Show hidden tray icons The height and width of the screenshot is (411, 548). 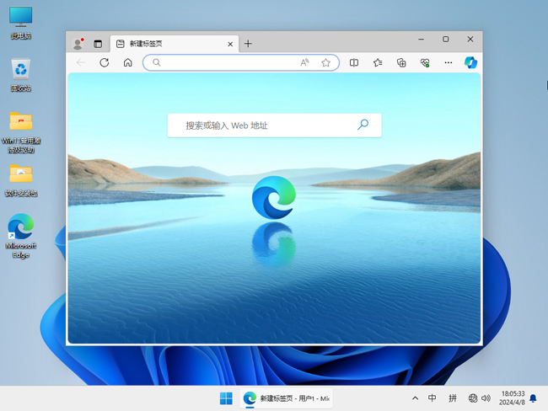(415, 398)
